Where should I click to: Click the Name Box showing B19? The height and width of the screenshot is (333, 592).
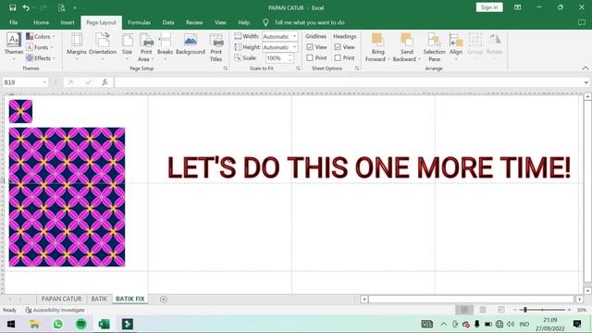pos(25,82)
